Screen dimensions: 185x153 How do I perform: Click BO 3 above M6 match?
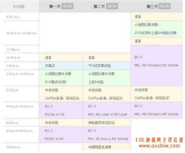(138, 106)
